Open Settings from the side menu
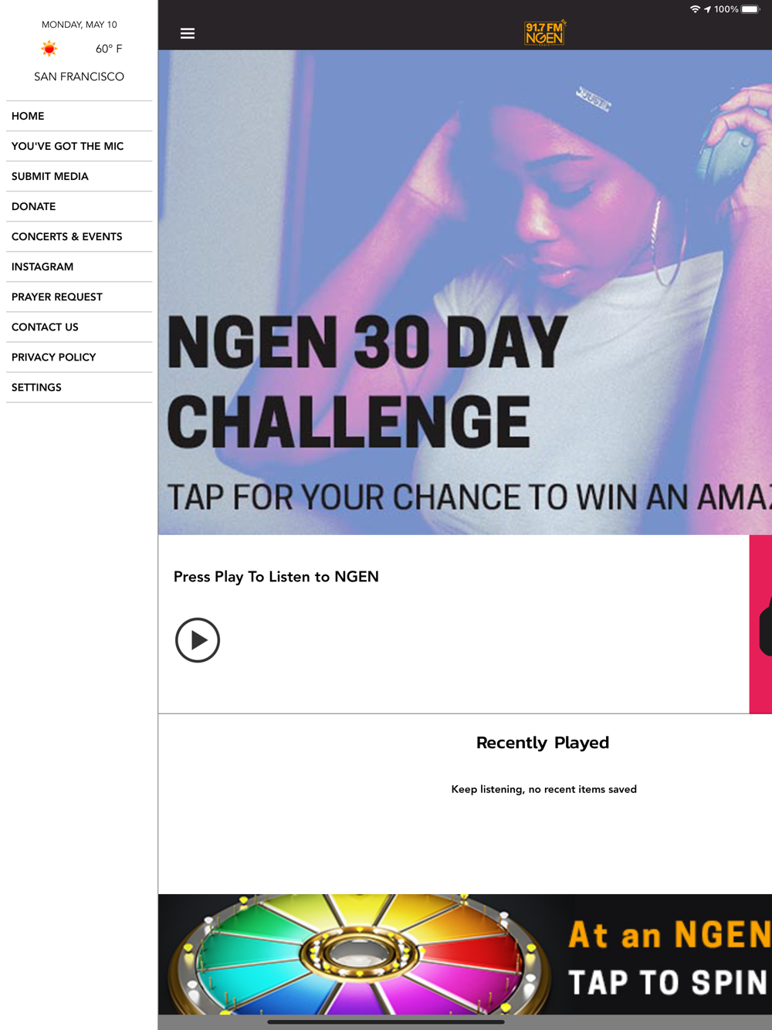 coord(79,387)
